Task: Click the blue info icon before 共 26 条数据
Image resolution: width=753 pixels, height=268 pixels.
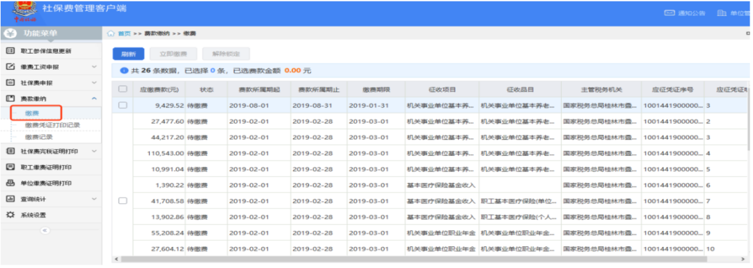Action: 124,70
